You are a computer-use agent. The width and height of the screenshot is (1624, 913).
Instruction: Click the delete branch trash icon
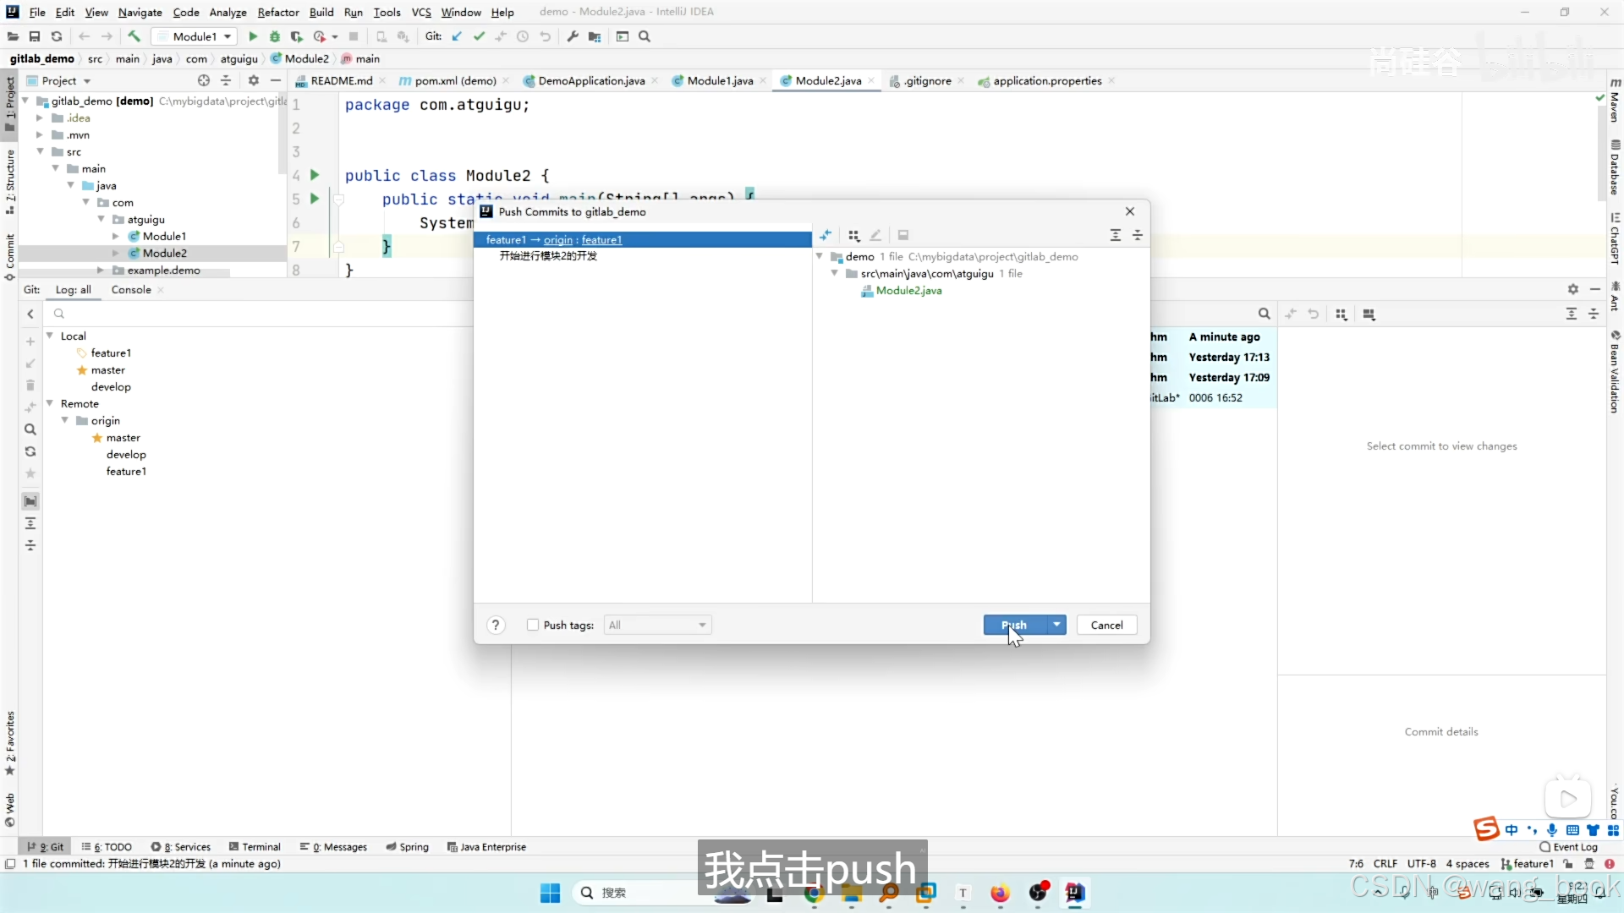30,385
